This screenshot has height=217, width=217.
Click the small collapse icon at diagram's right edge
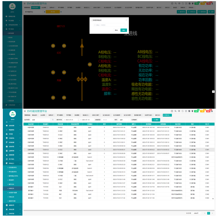click(213, 92)
